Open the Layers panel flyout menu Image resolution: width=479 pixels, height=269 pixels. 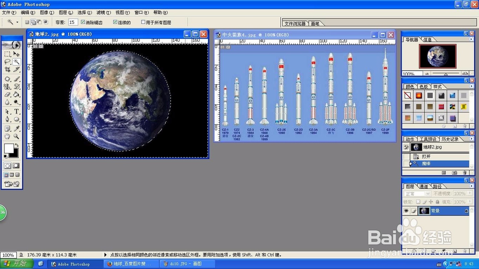click(471, 186)
